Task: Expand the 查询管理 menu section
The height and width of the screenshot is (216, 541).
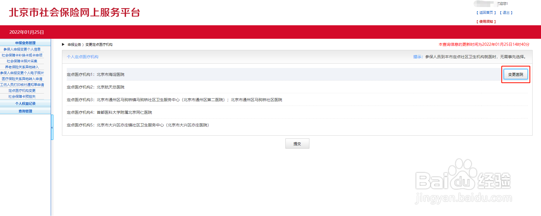Action: click(x=25, y=111)
